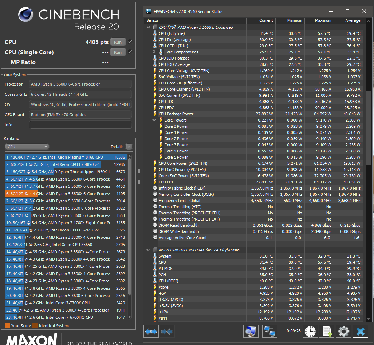Maximize the HWiNFO64 Sensor Status window
374x345 pixels.
click(347, 11)
